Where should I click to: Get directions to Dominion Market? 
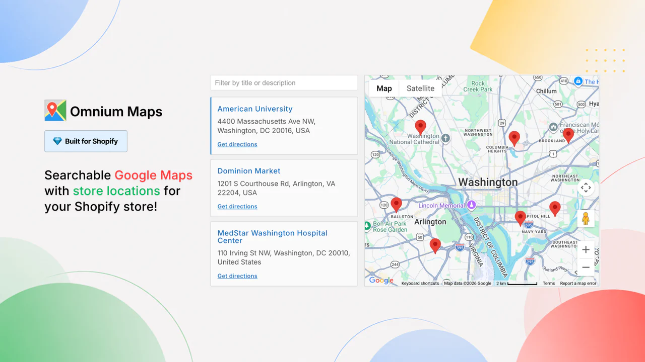click(237, 207)
